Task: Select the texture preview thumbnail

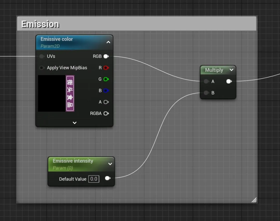Action: point(56,93)
